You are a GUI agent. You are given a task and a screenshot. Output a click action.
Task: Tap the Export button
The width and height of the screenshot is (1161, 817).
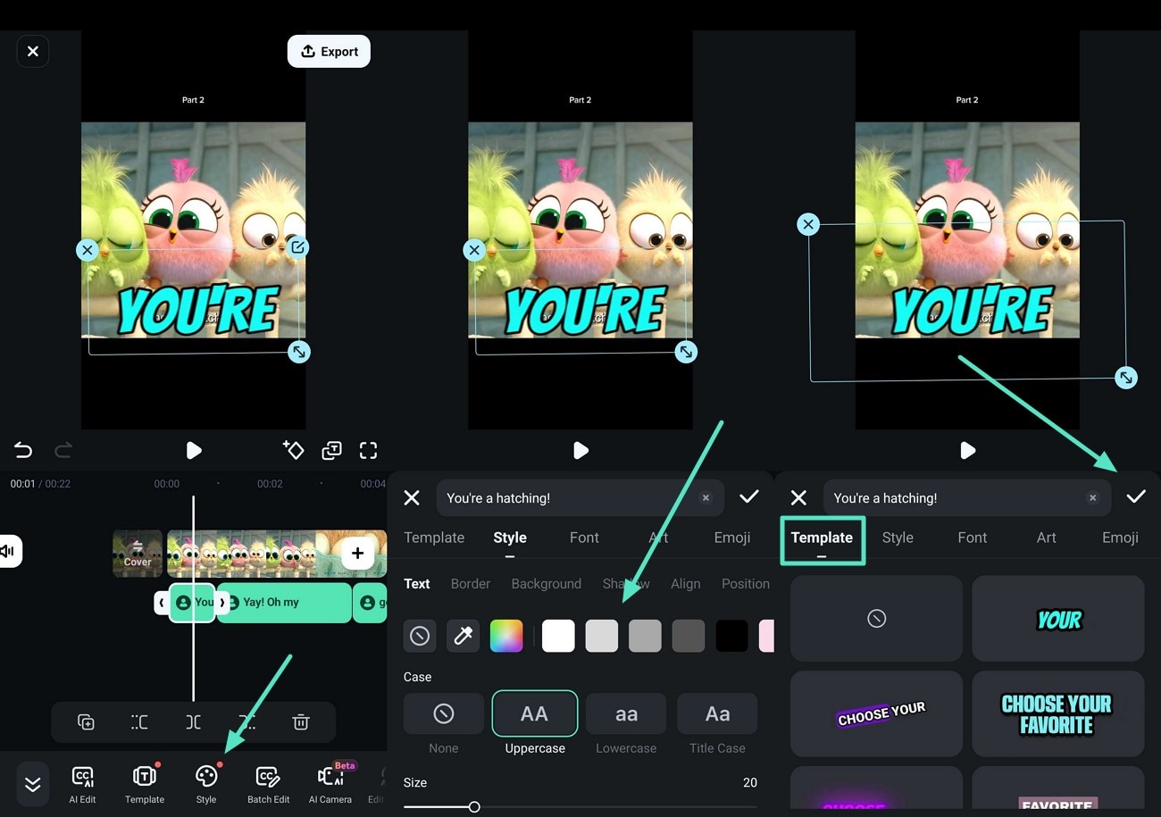[x=329, y=52]
